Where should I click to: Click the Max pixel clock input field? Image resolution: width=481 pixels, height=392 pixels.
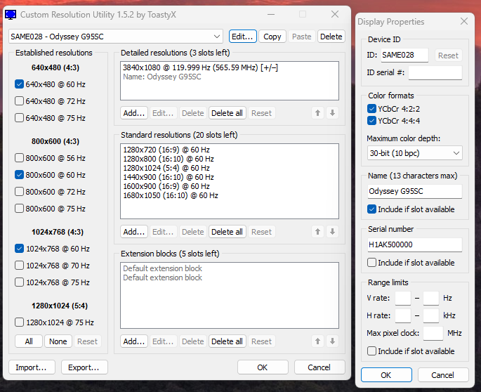tap(433, 333)
